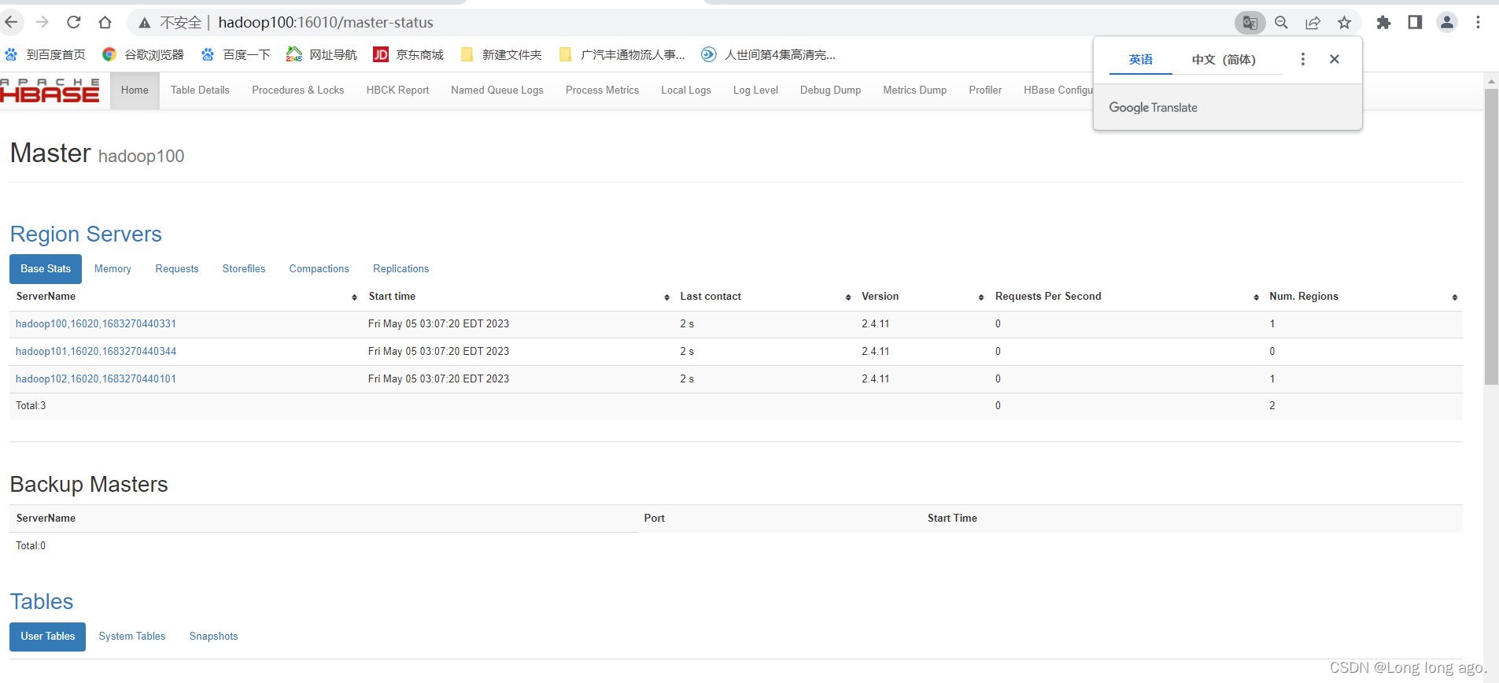Go back to the previous page
The width and height of the screenshot is (1499, 683).
click(11, 22)
